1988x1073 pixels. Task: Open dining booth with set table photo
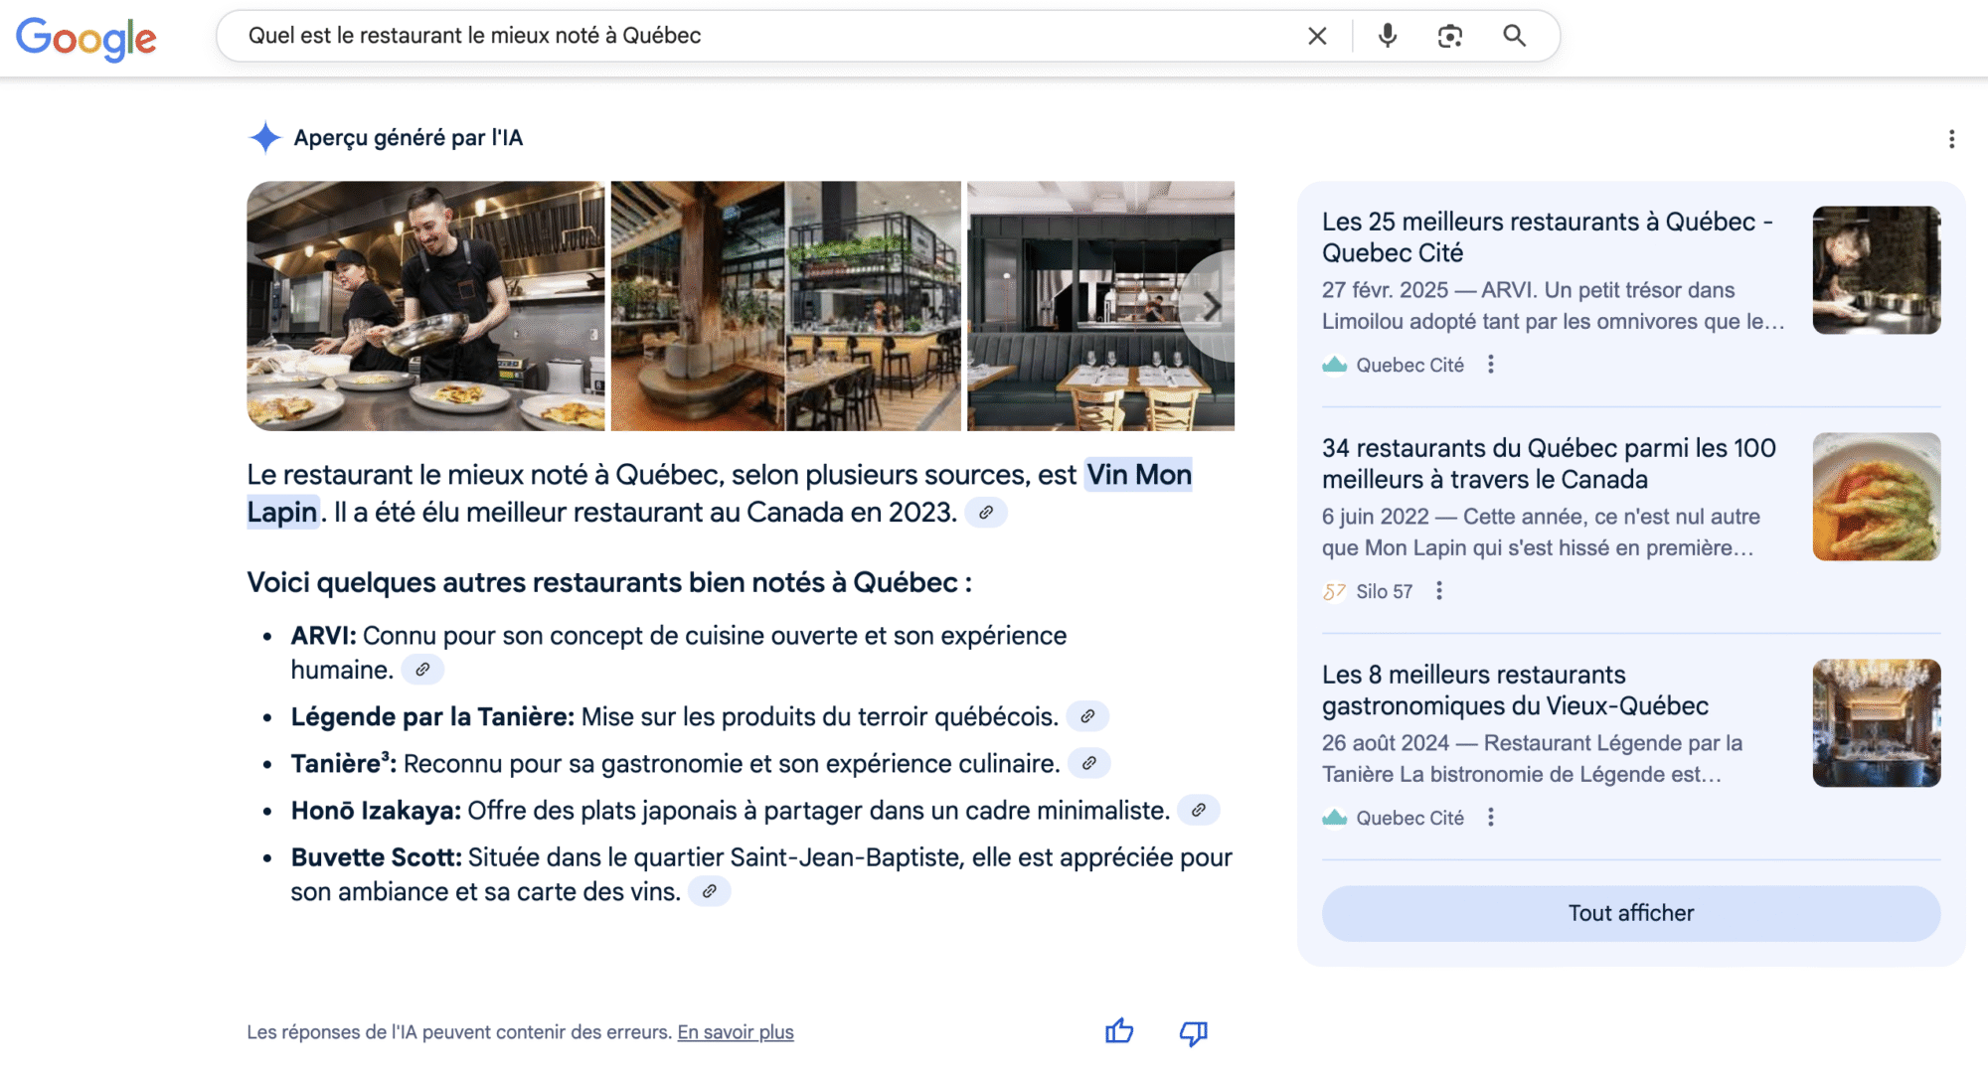(1100, 306)
